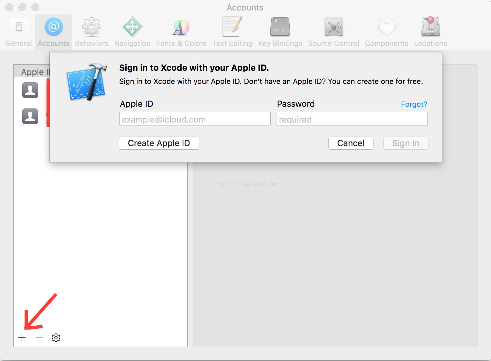Cancel the sign-in dialog
491x361 pixels.
point(351,143)
